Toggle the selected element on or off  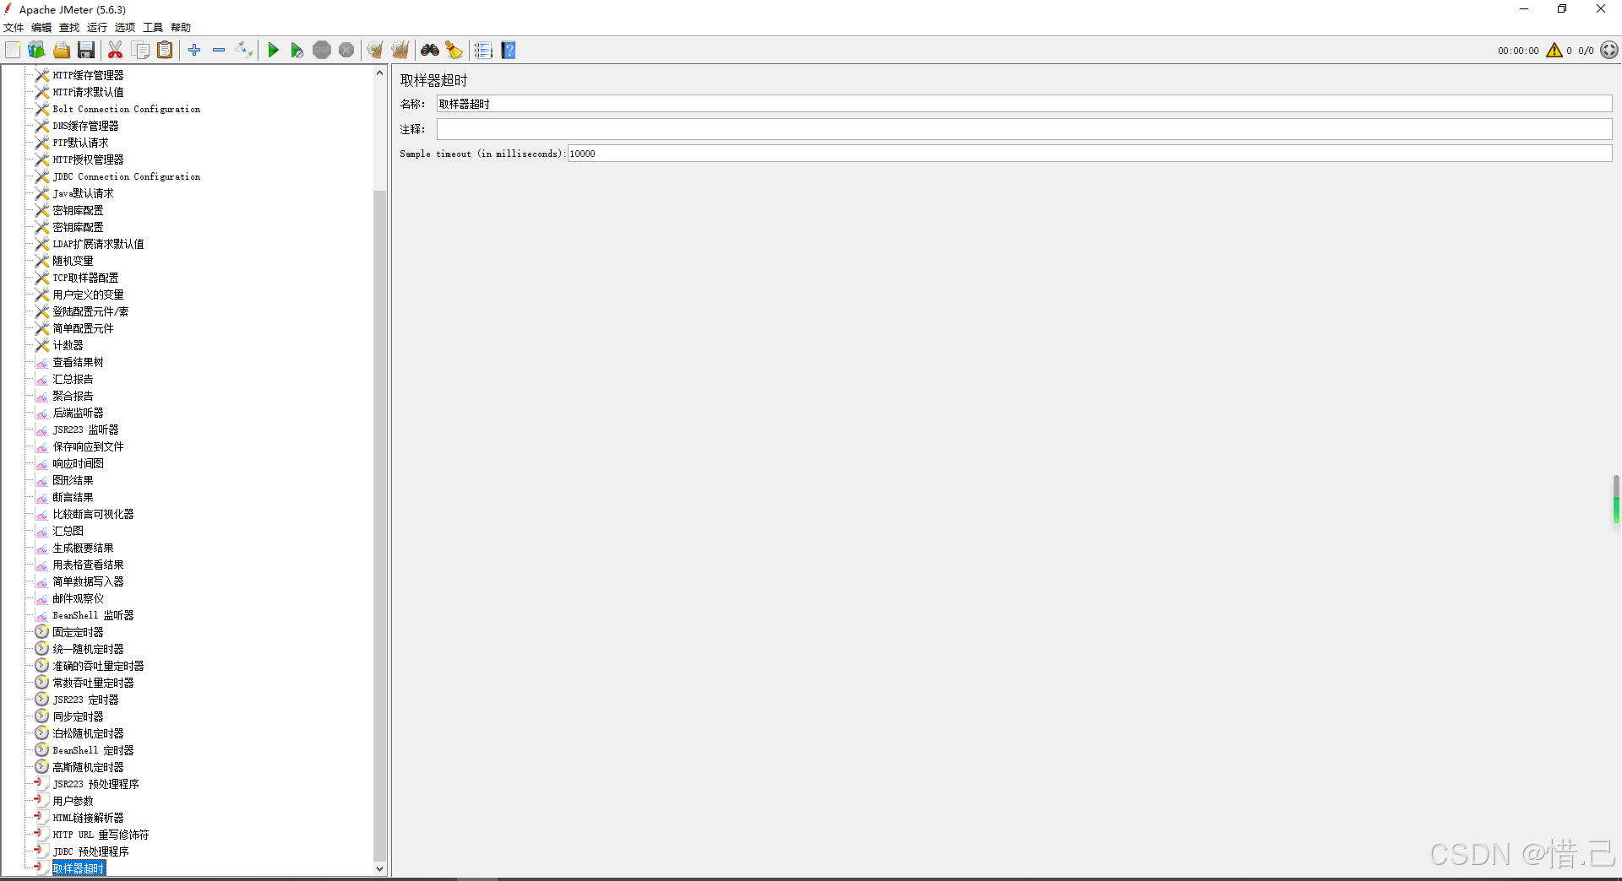[x=244, y=51]
